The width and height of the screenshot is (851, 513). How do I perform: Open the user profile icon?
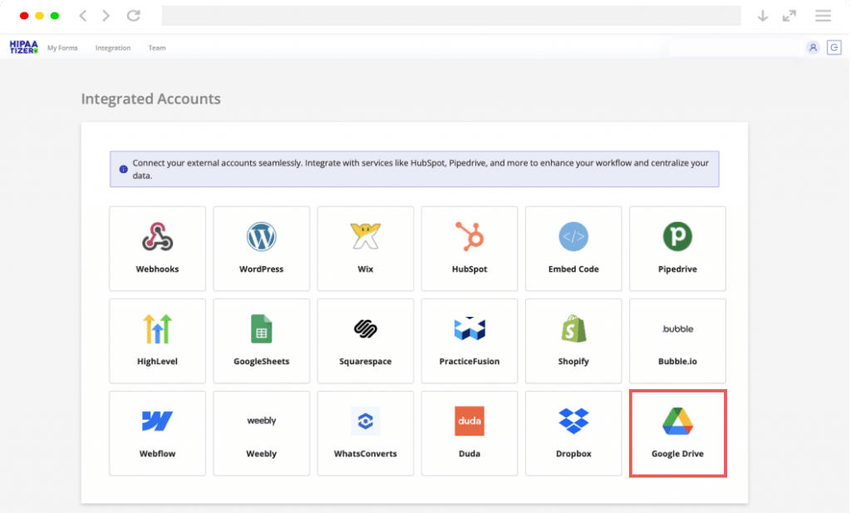[813, 47]
